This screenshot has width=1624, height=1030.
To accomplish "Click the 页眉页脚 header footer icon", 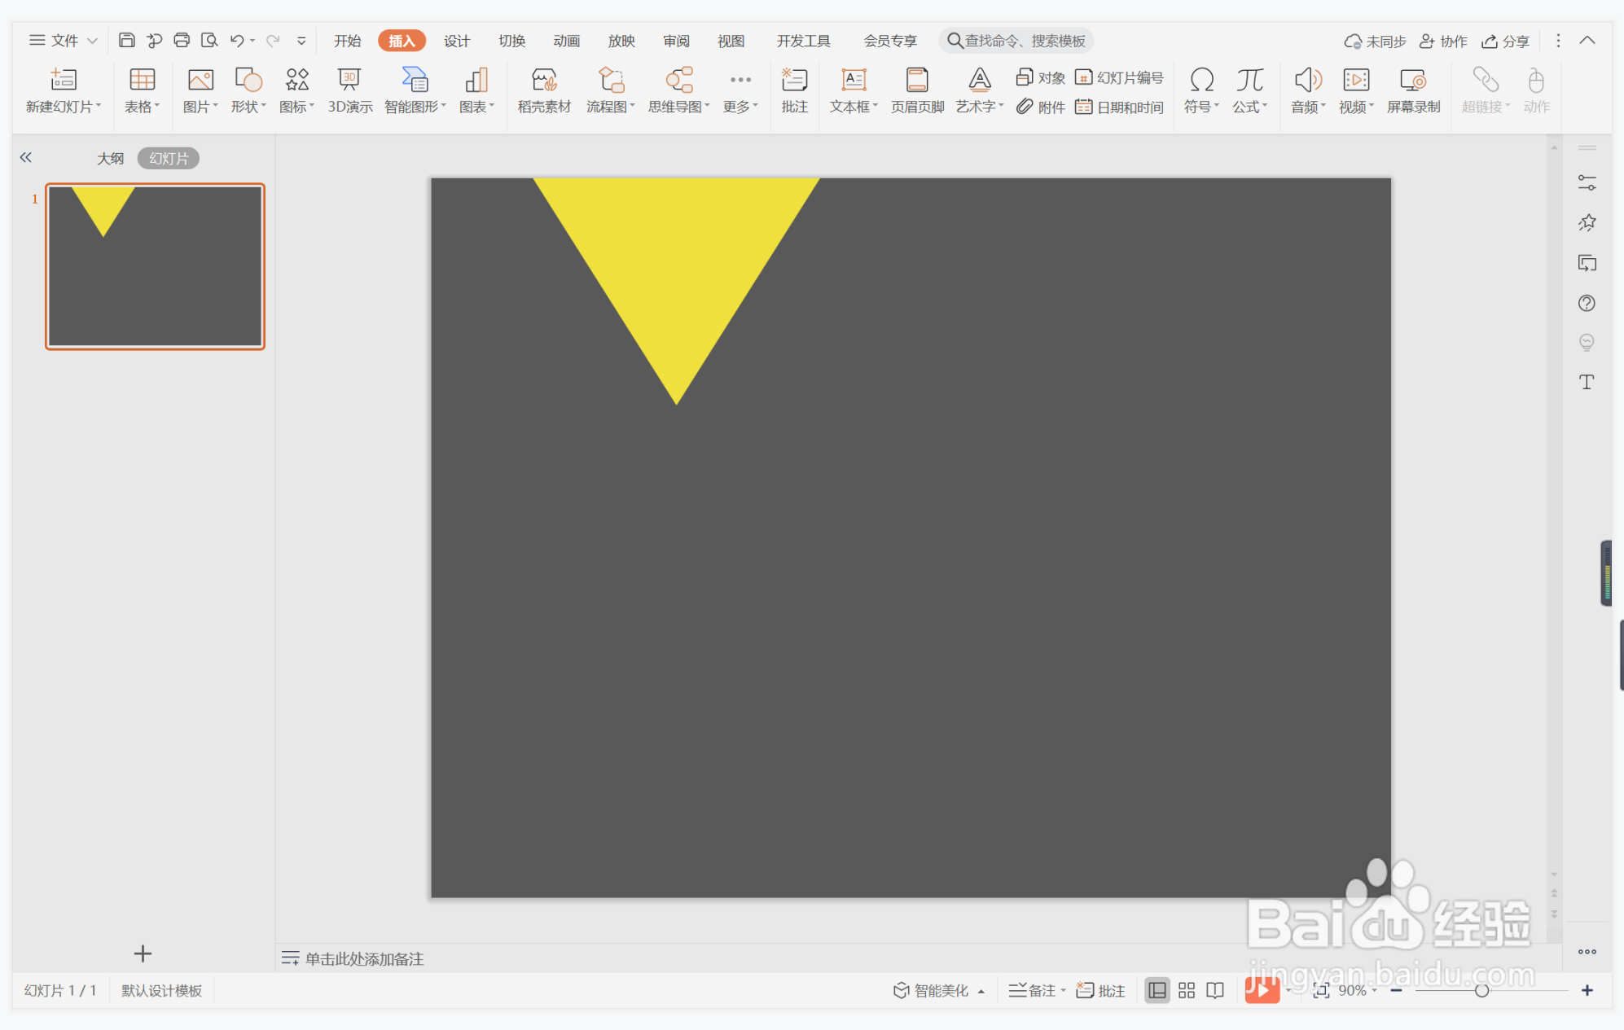I will [x=917, y=81].
